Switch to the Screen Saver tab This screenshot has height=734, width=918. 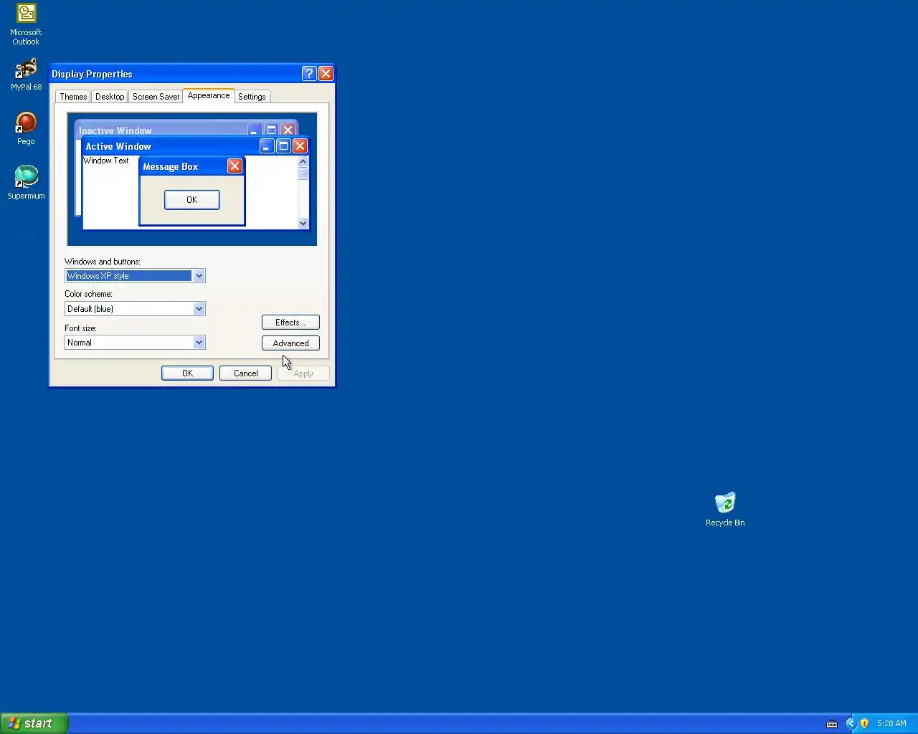click(x=156, y=97)
